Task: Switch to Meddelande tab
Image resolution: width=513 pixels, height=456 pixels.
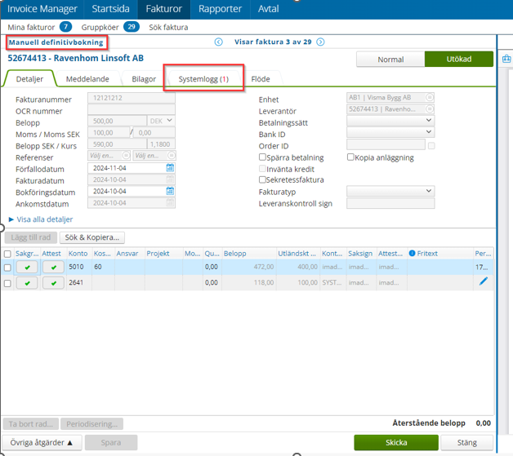Action: [x=87, y=79]
